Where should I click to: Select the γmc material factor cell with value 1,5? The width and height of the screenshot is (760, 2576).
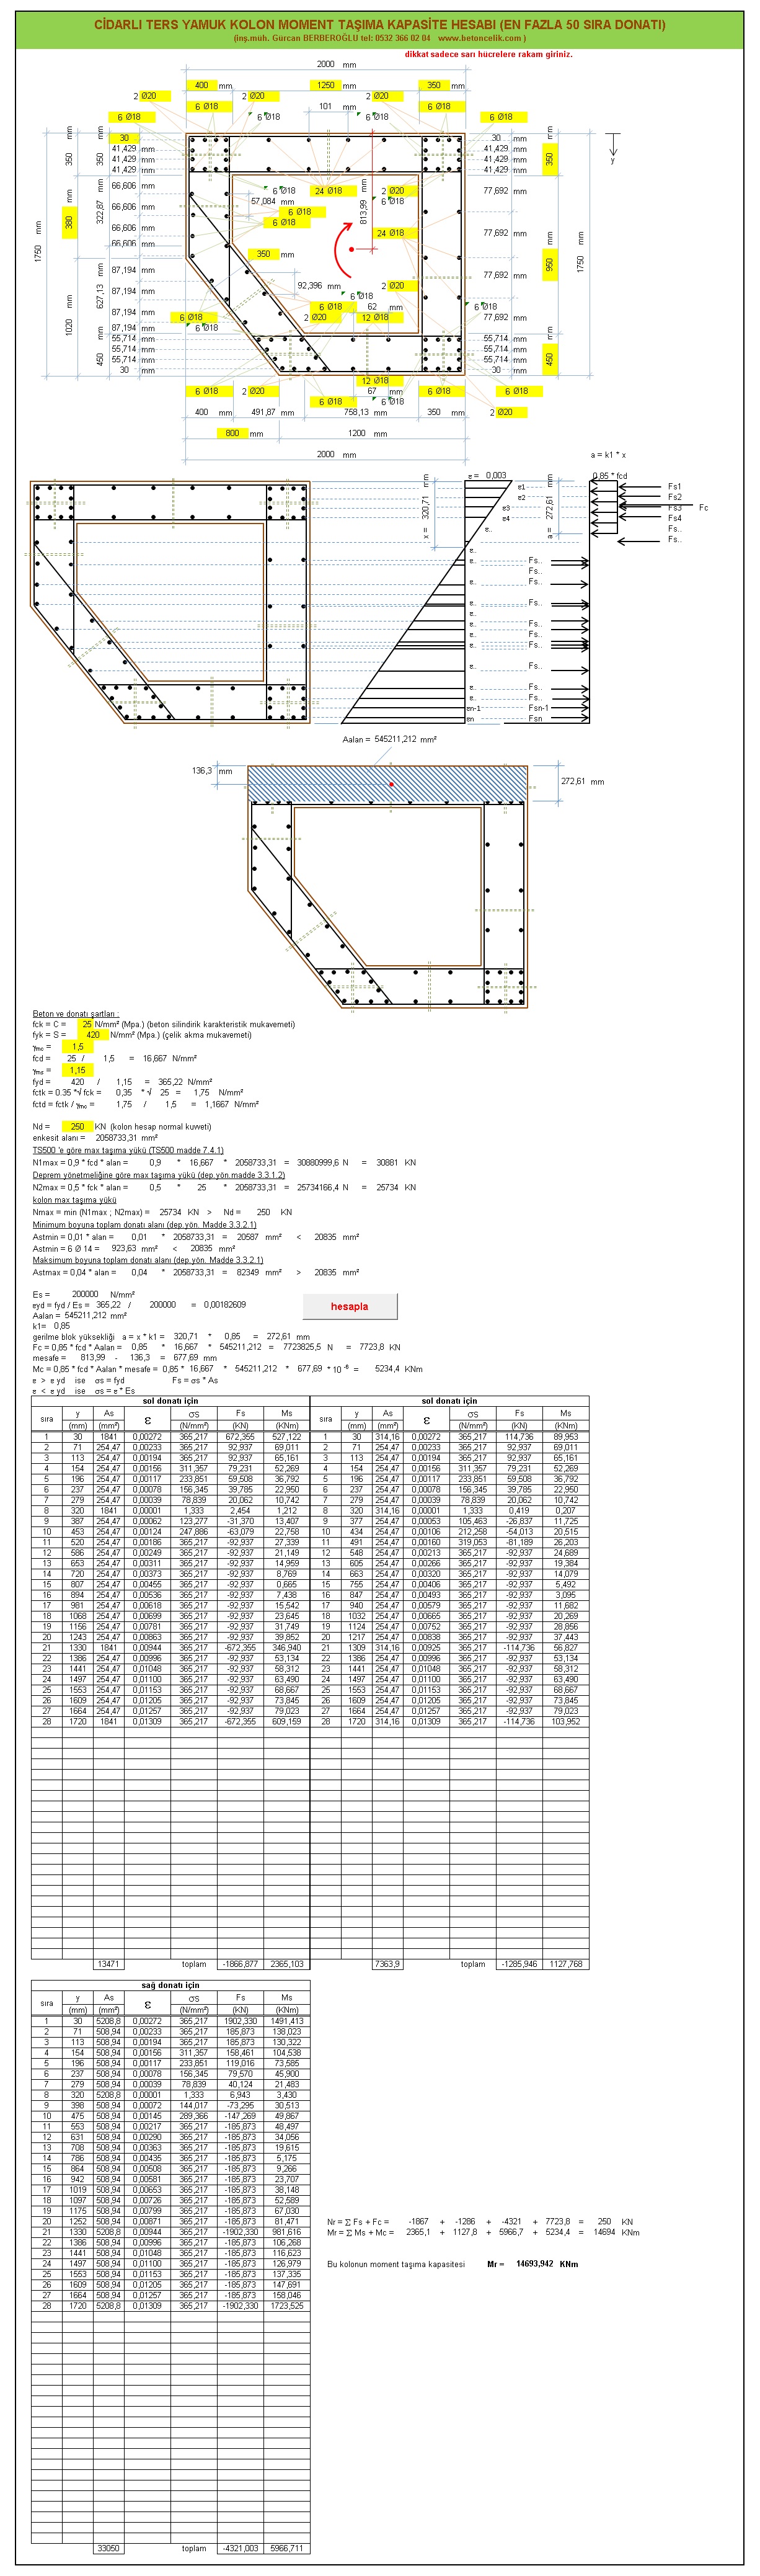coord(78,1047)
